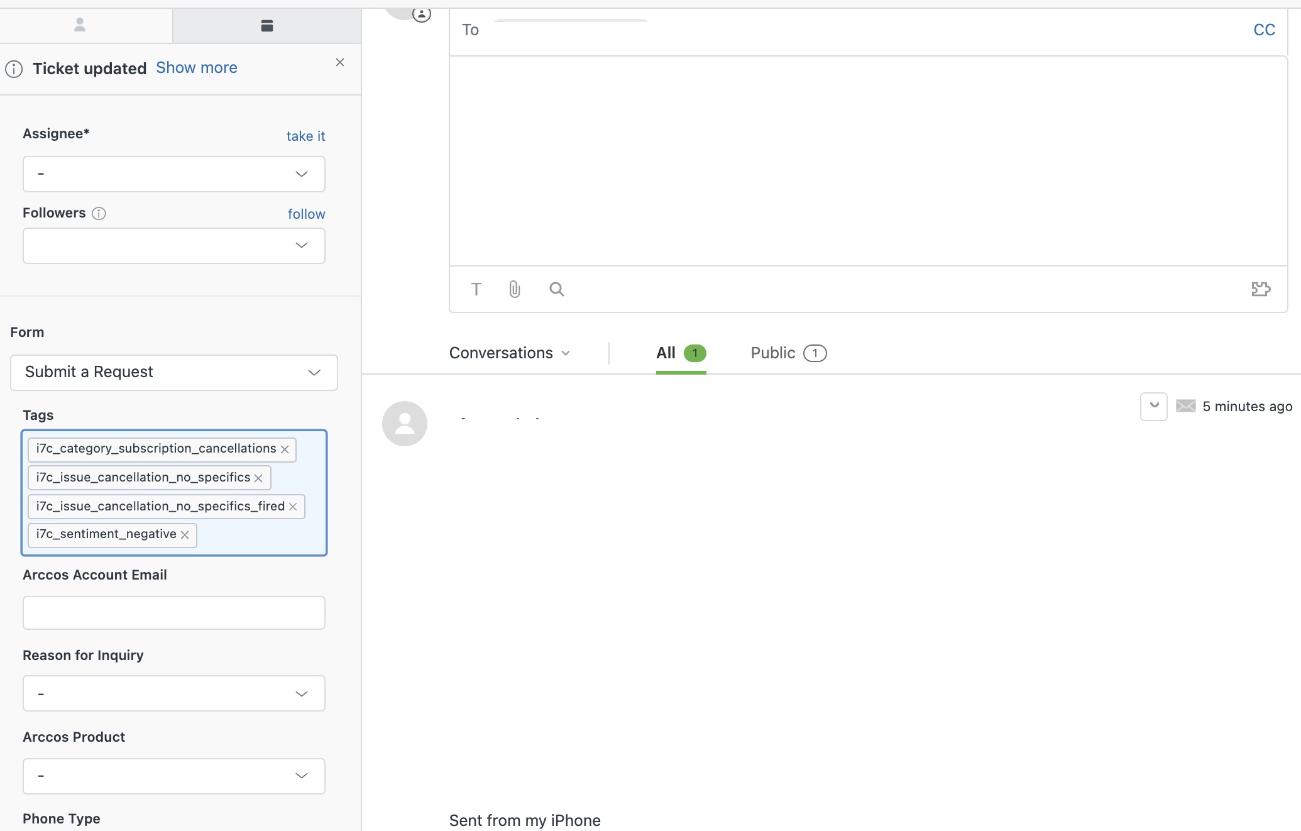1301x831 pixels.
Task: Click the apps icon at composer bottom right
Action: (x=1261, y=289)
